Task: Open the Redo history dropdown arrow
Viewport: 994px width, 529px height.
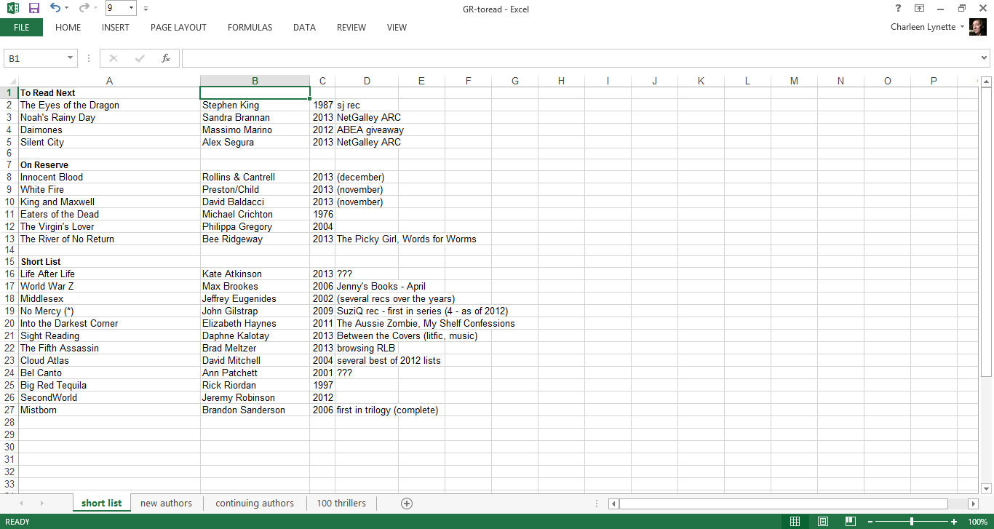Action: tap(95, 9)
